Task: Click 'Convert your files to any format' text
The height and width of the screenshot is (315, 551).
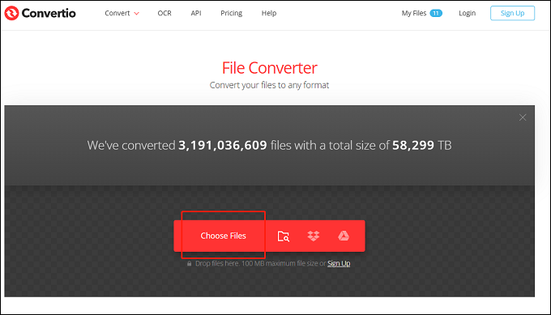Action: coord(269,85)
